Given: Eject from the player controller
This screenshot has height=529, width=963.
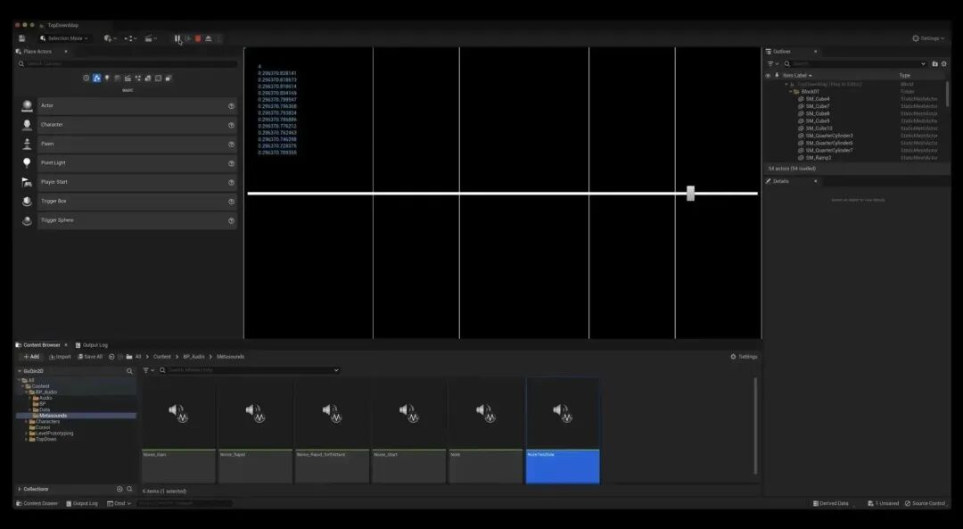Looking at the screenshot, I should pos(208,38).
